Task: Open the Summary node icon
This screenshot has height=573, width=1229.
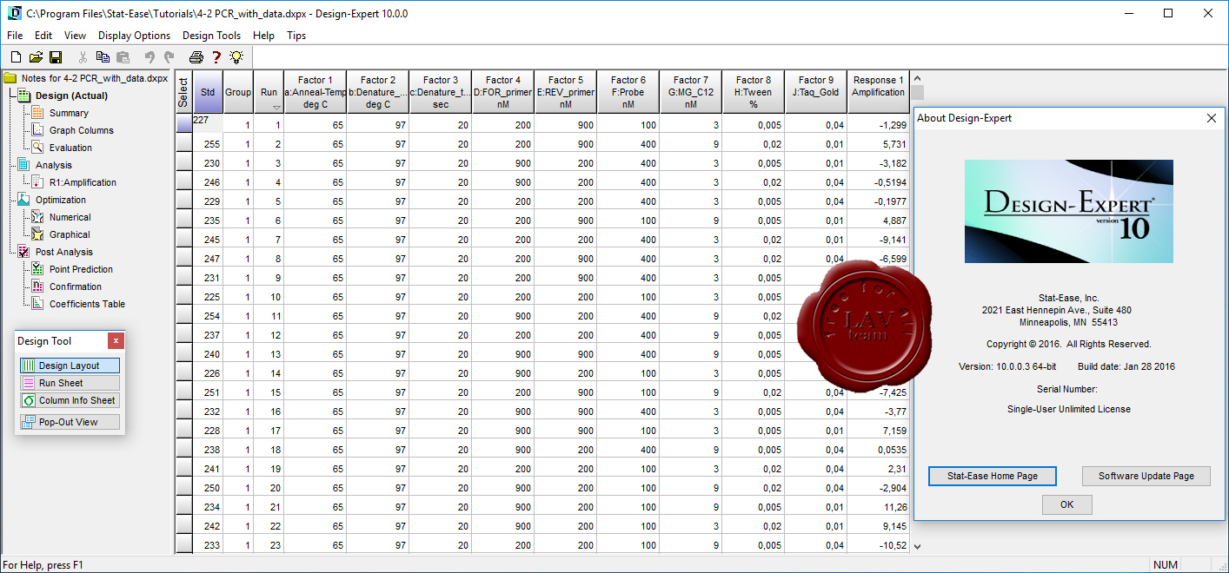Action: 37,113
